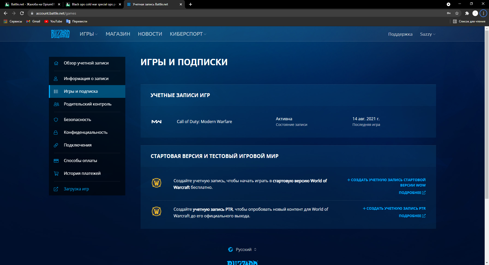
Task: Bookmark this page with the star icon
Action: 457,13
